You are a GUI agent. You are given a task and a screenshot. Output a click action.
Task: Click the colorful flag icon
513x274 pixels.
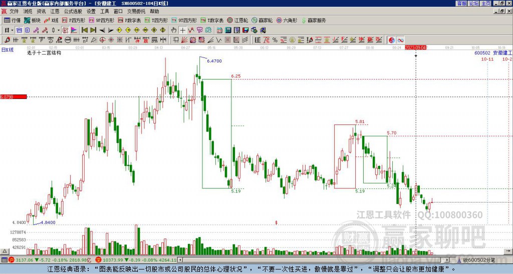tap(74, 30)
